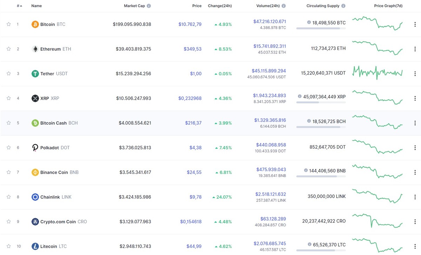Click the Crypto.com Coin CRO logo

pyautogui.click(x=35, y=221)
